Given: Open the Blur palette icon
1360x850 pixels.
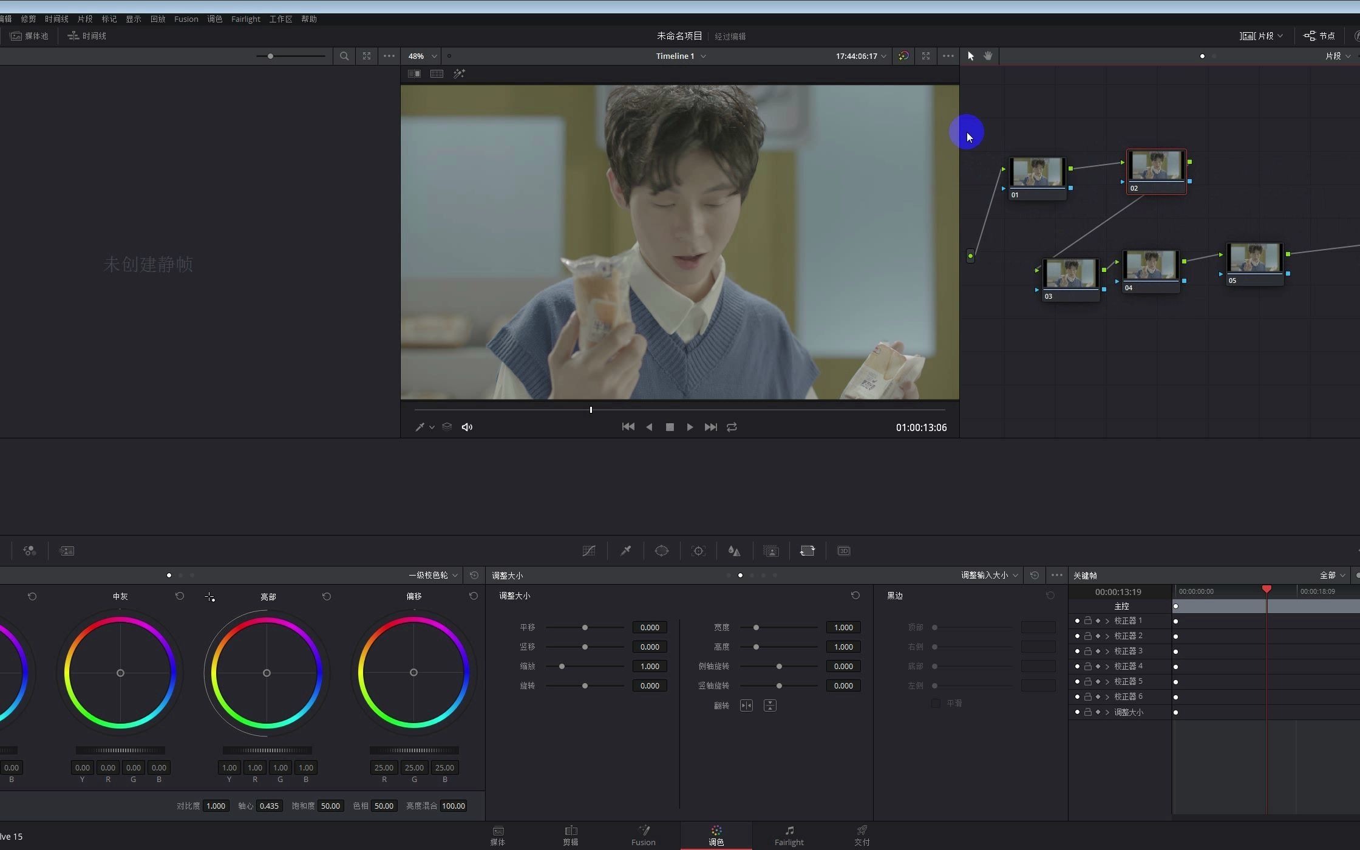Looking at the screenshot, I should (x=735, y=551).
